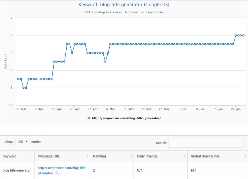Sort by Webpage URL using the sort arrows
This screenshot has width=248, height=179.
[x=87, y=156]
